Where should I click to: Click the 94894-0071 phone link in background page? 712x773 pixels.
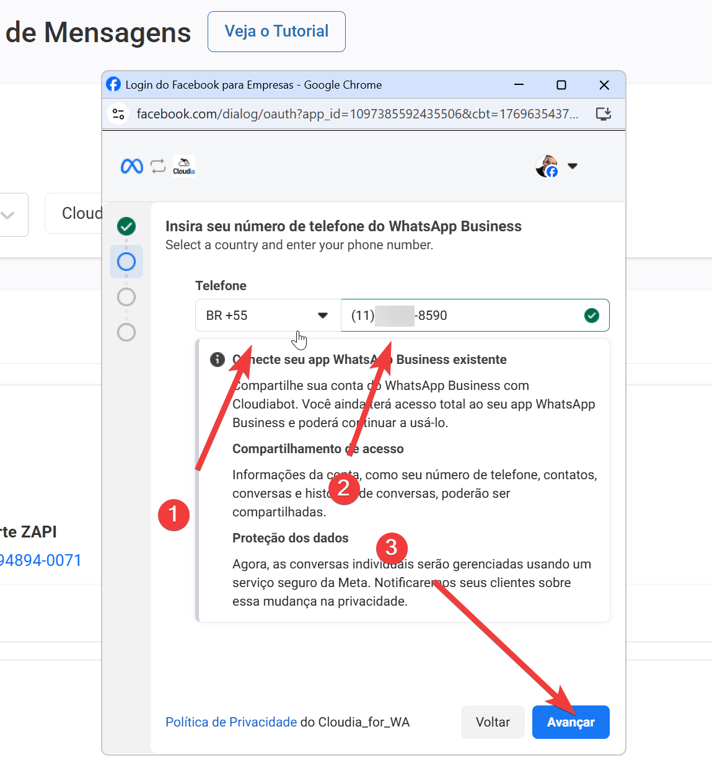tap(40, 560)
